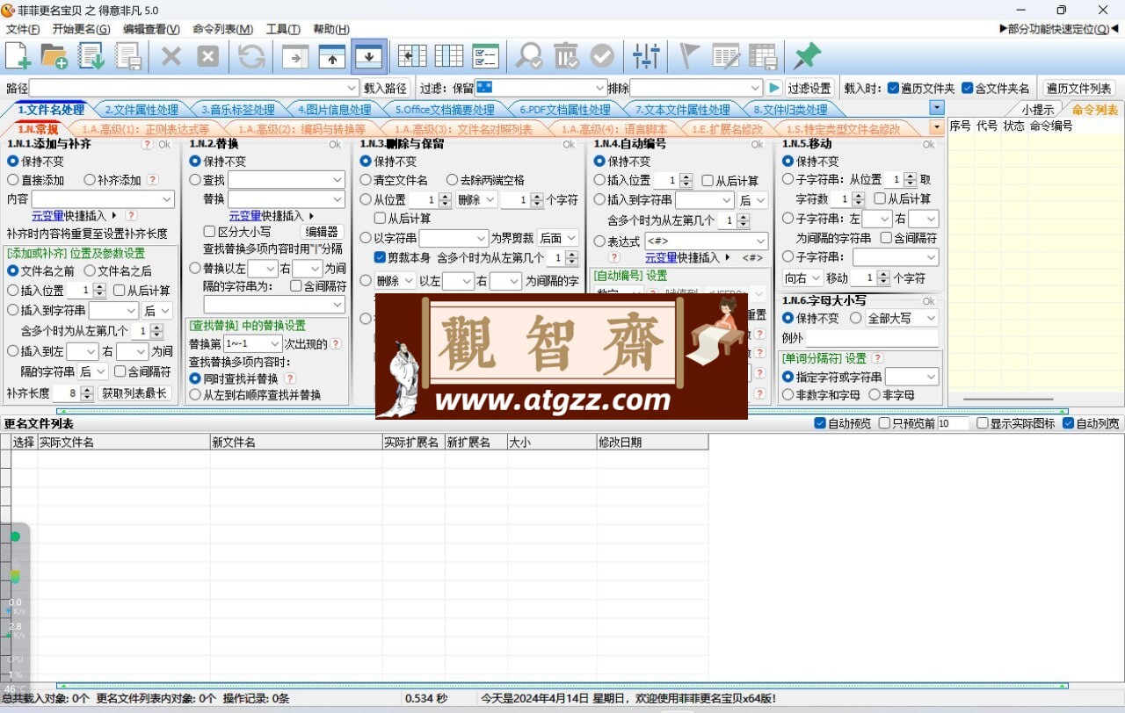Click the 获取列表最长 button
This screenshot has width=1125, height=713.
[134, 393]
